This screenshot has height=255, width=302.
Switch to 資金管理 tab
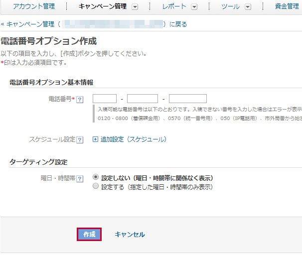point(287,6)
